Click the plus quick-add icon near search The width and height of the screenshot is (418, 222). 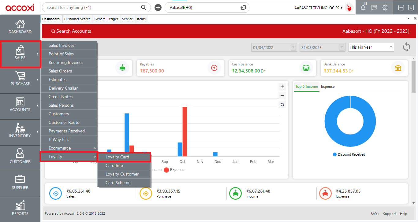158,7
